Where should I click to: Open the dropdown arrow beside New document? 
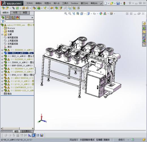tap(109, 3)
